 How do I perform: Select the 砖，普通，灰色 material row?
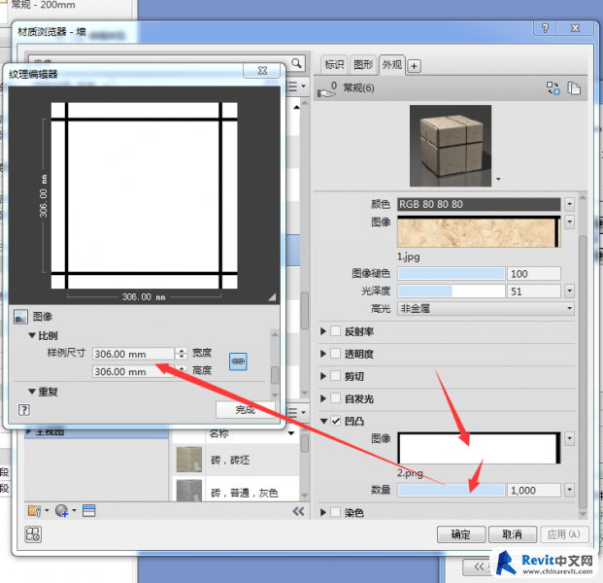(235, 491)
